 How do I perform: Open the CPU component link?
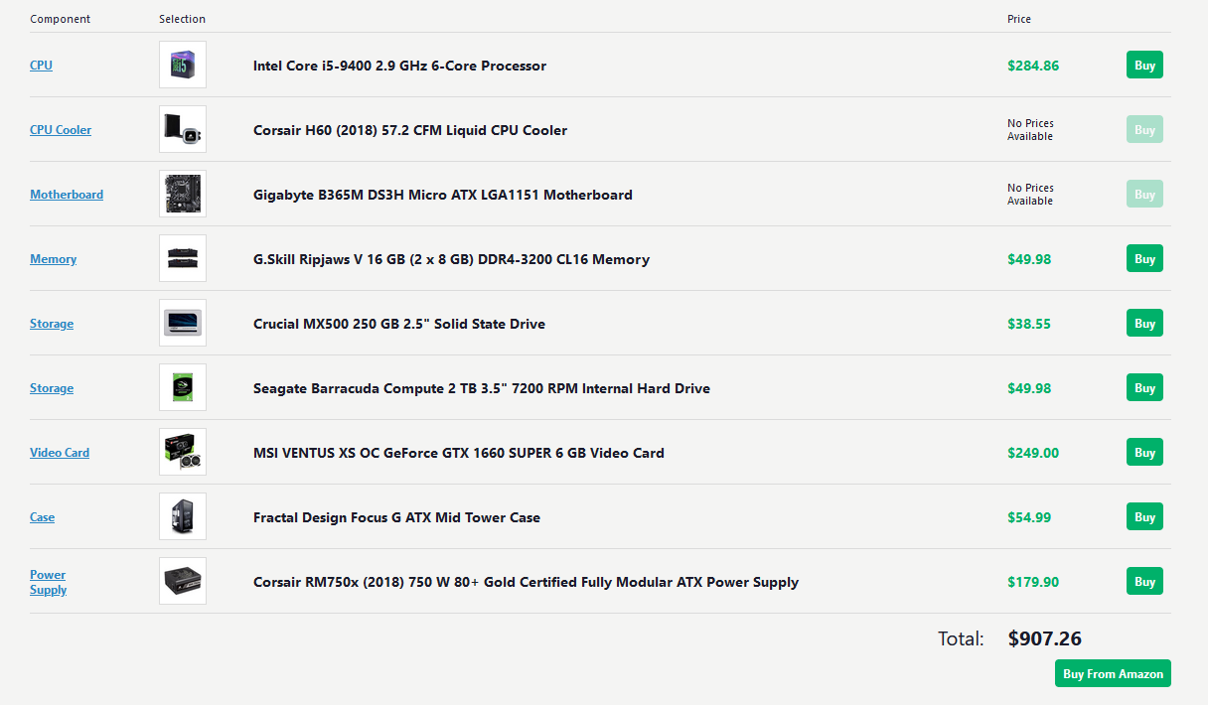click(41, 66)
